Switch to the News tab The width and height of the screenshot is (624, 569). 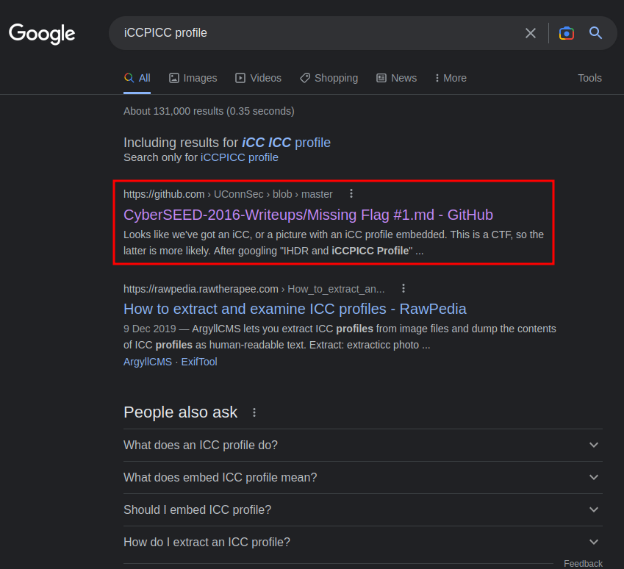tap(396, 78)
